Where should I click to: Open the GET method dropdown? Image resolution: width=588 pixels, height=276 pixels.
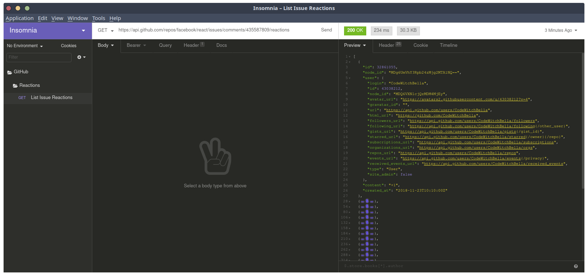(106, 30)
